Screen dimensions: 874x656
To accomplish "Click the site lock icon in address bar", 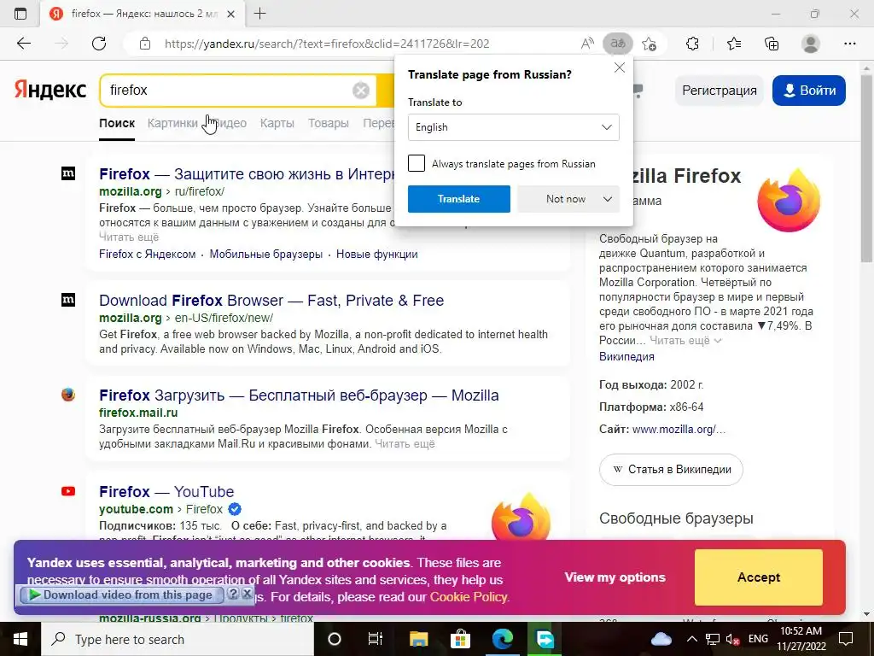I will [145, 44].
